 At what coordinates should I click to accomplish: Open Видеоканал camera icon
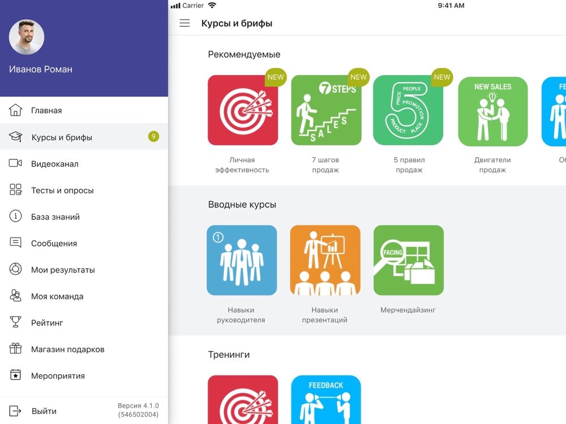(x=15, y=163)
